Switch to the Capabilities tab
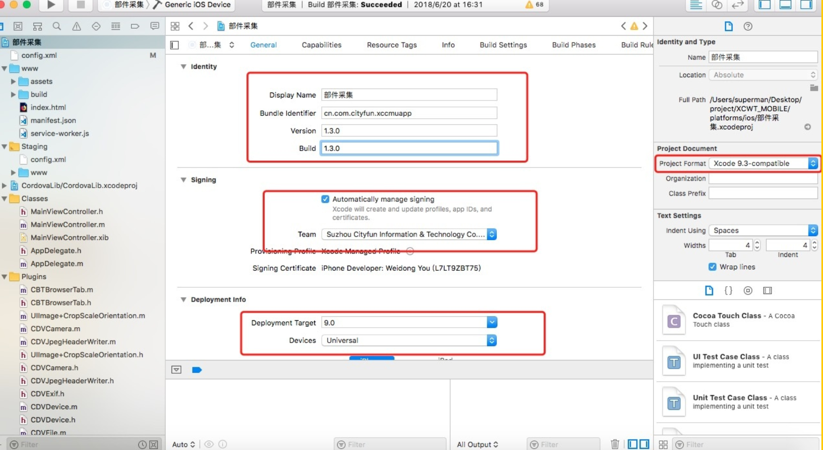The height and width of the screenshot is (450, 823). pos(321,45)
